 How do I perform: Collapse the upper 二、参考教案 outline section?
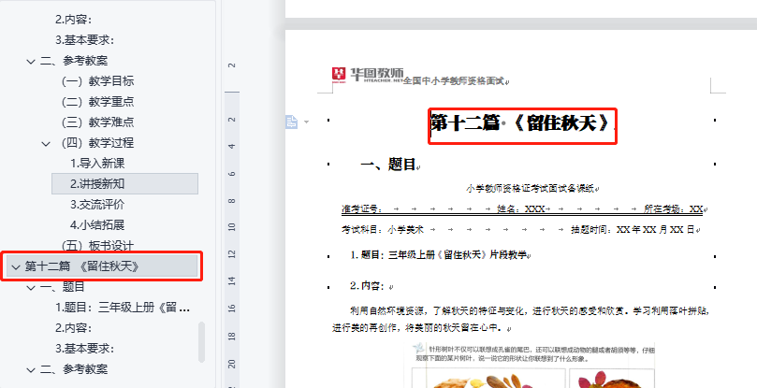click(30, 61)
